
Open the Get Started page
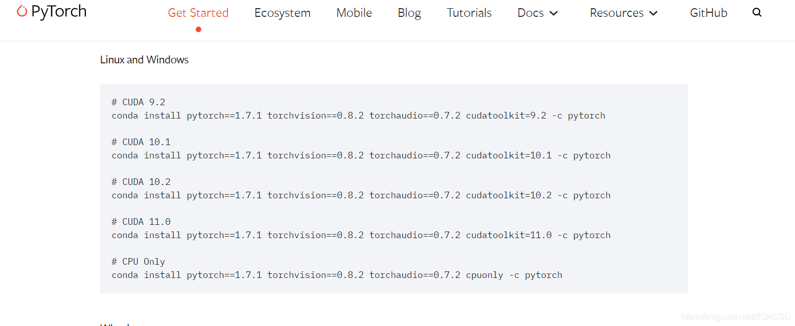[x=198, y=13]
